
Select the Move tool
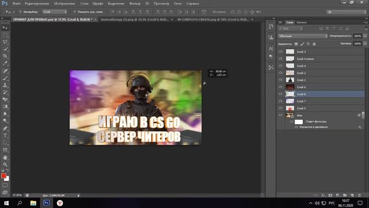[x=5, y=28]
